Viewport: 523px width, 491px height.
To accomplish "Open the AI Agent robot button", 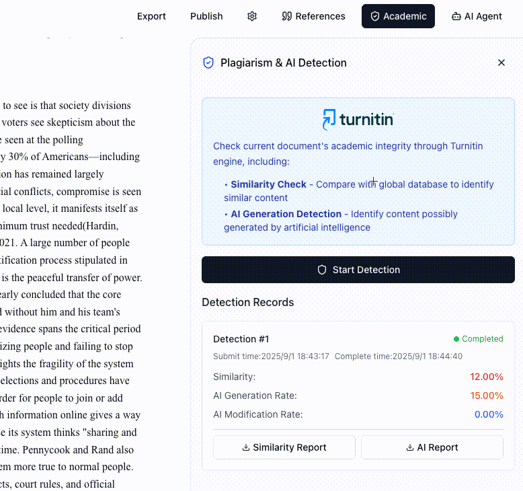I will [477, 16].
